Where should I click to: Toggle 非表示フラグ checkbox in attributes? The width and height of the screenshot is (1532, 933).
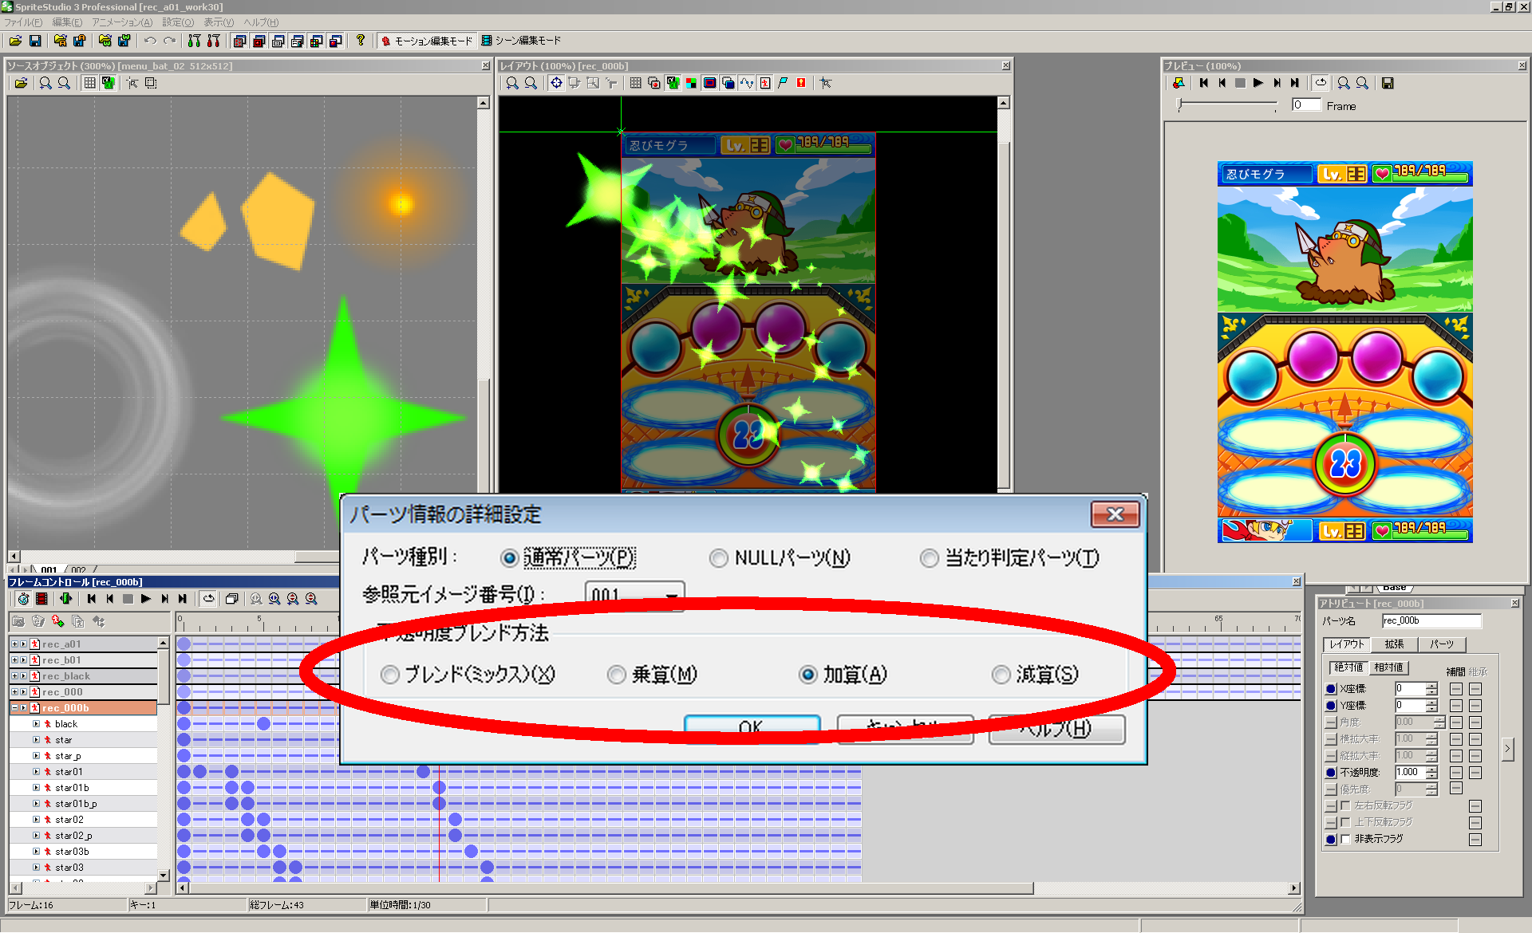click(x=1346, y=839)
